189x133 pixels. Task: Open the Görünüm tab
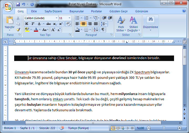click(x=141, y=11)
